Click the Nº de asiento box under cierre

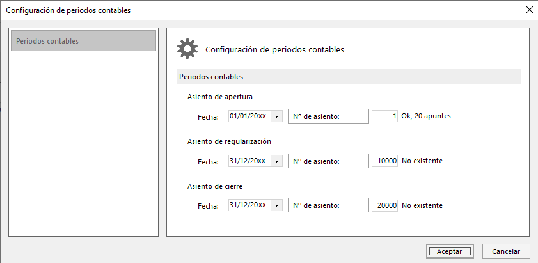click(x=328, y=205)
